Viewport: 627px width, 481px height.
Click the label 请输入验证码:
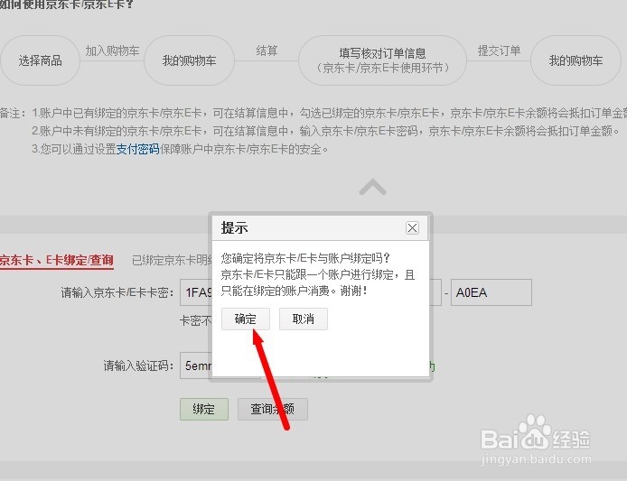(139, 365)
